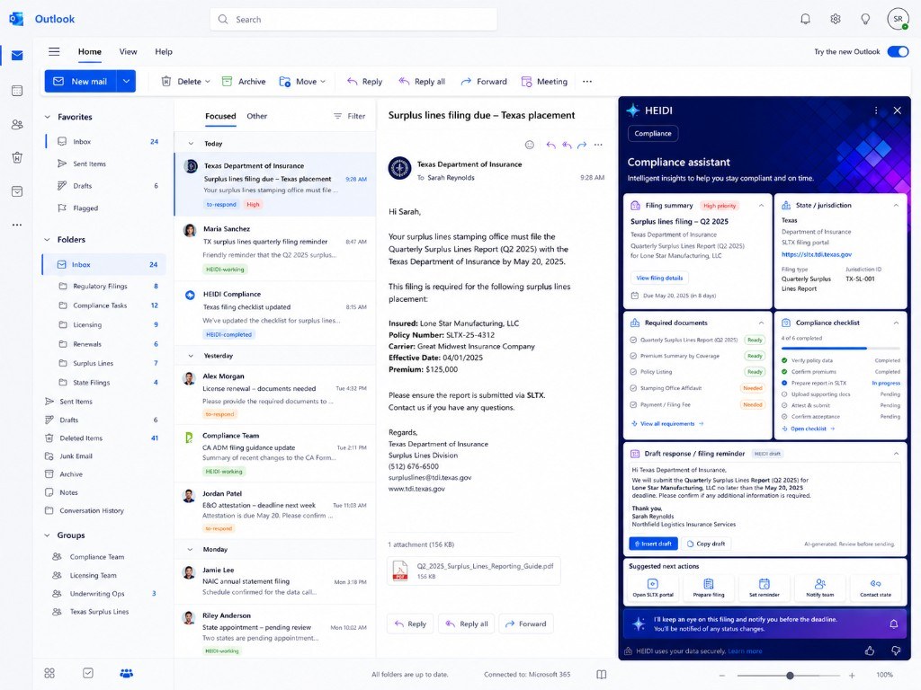Toggle navigation pane hamburger menu
The height and width of the screenshot is (690, 921).
click(x=54, y=51)
